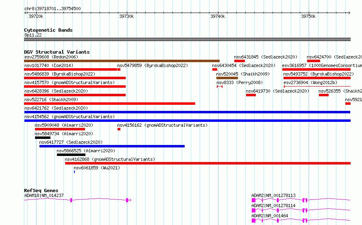Click nsv6430454 (Sedlazeck2020) label

click(244, 65)
